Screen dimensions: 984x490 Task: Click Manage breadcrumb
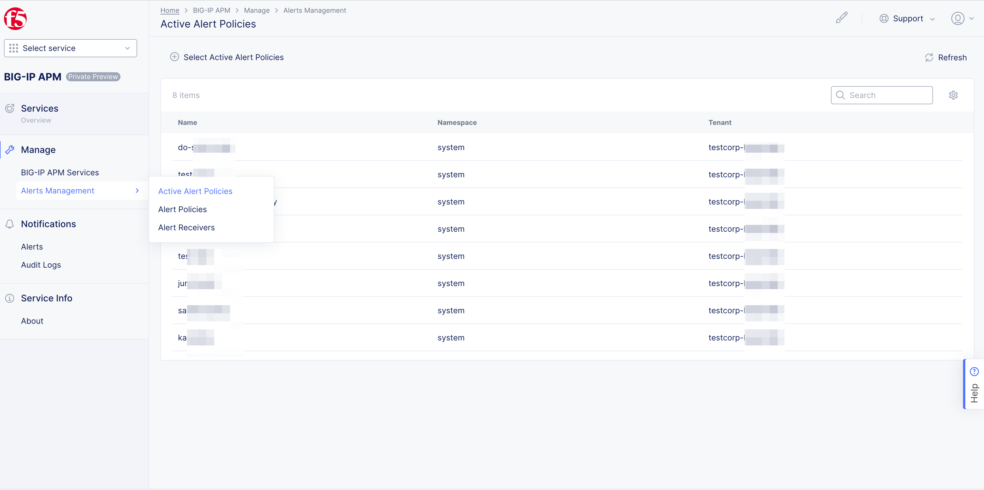coord(257,10)
